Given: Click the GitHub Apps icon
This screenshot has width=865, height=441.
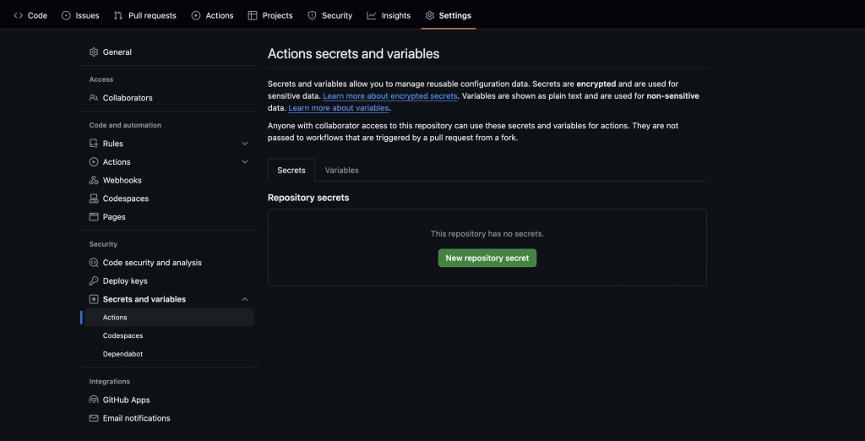Looking at the screenshot, I should point(94,400).
